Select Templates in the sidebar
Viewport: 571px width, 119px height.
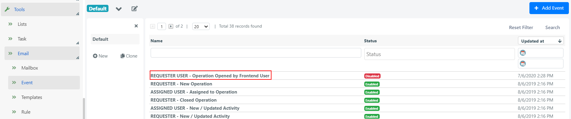(x=32, y=97)
